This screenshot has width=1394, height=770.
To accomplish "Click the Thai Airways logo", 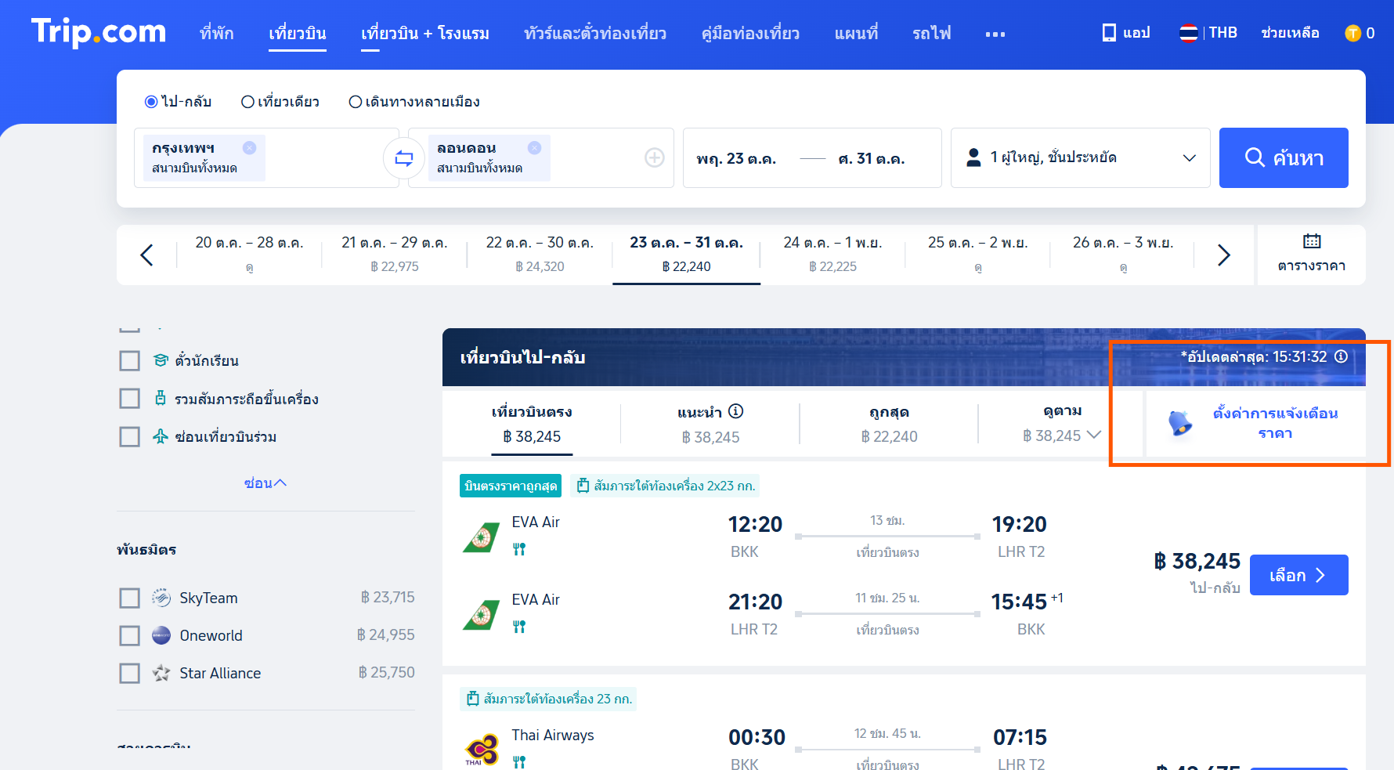I will [x=481, y=750].
